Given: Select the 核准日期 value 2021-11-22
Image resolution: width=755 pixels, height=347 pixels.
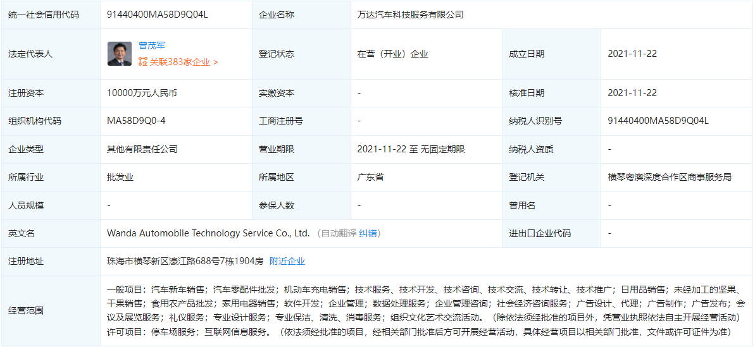Looking at the screenshot, I should [632, 94].
